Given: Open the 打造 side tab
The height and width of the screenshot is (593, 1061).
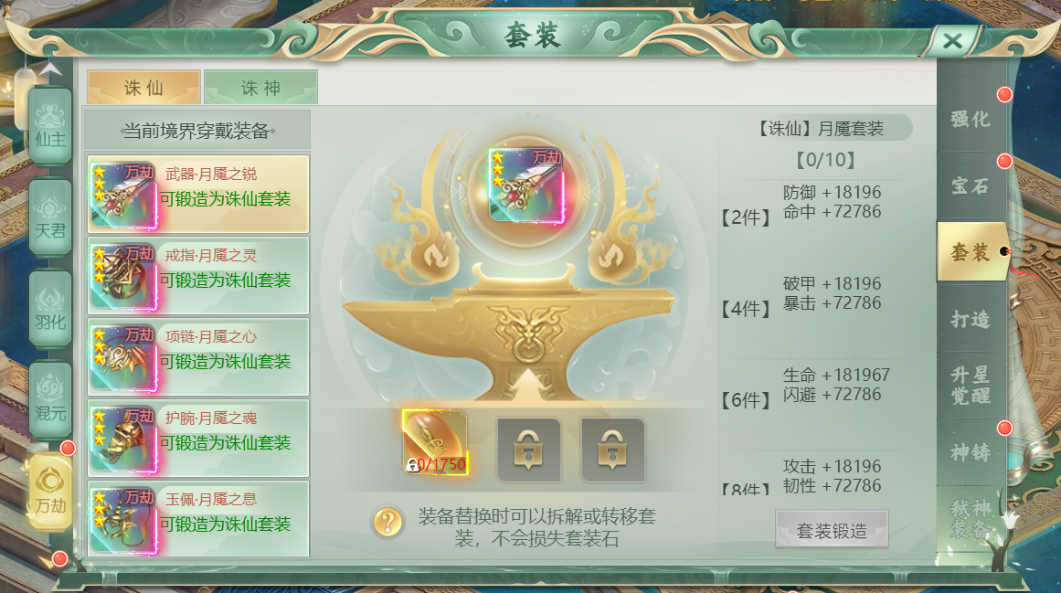Looking at the screenshot, I should point(971,319).
